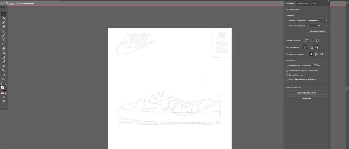Viewport: 349px width, 149px height.
Task: Select the Gradient tool
Action: point(4,57)
